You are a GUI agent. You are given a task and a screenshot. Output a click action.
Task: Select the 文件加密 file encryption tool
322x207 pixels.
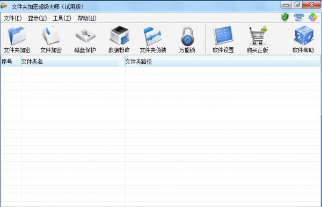point(51,40)
